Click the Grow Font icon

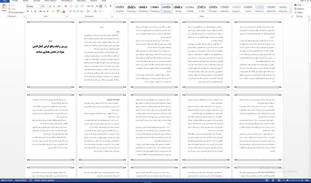pos(50,6)
